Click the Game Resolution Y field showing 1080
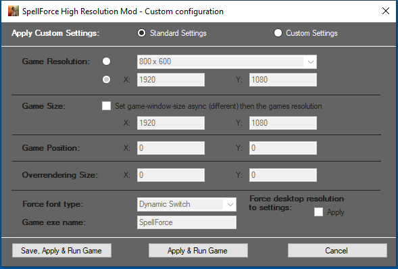This screenshot has width=398, height=269. tap(283, 80)
